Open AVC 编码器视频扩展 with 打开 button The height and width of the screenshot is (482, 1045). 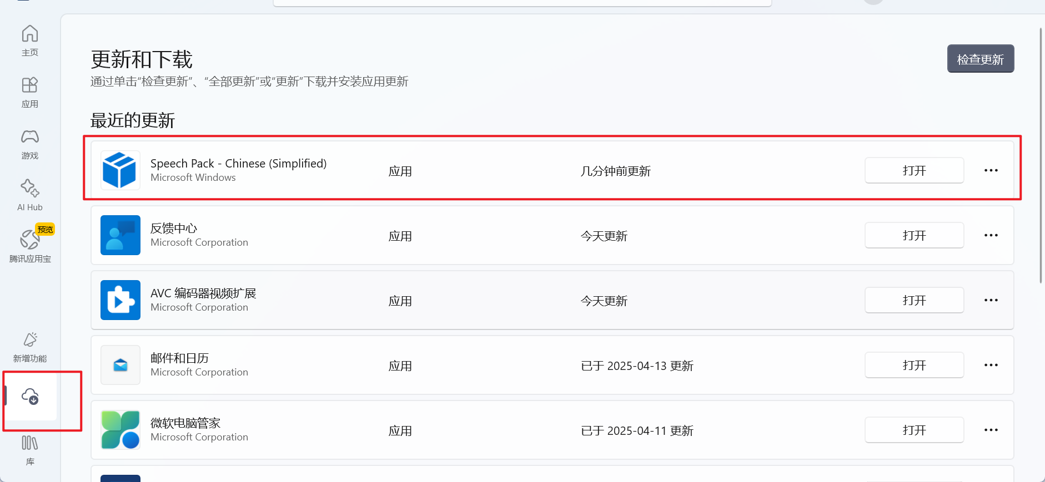coord(914,300)
